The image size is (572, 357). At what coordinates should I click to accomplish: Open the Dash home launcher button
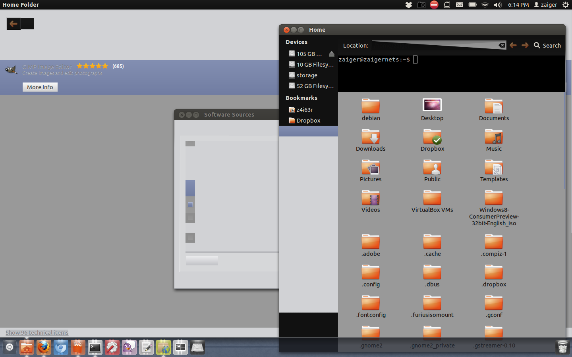(10, 347)
